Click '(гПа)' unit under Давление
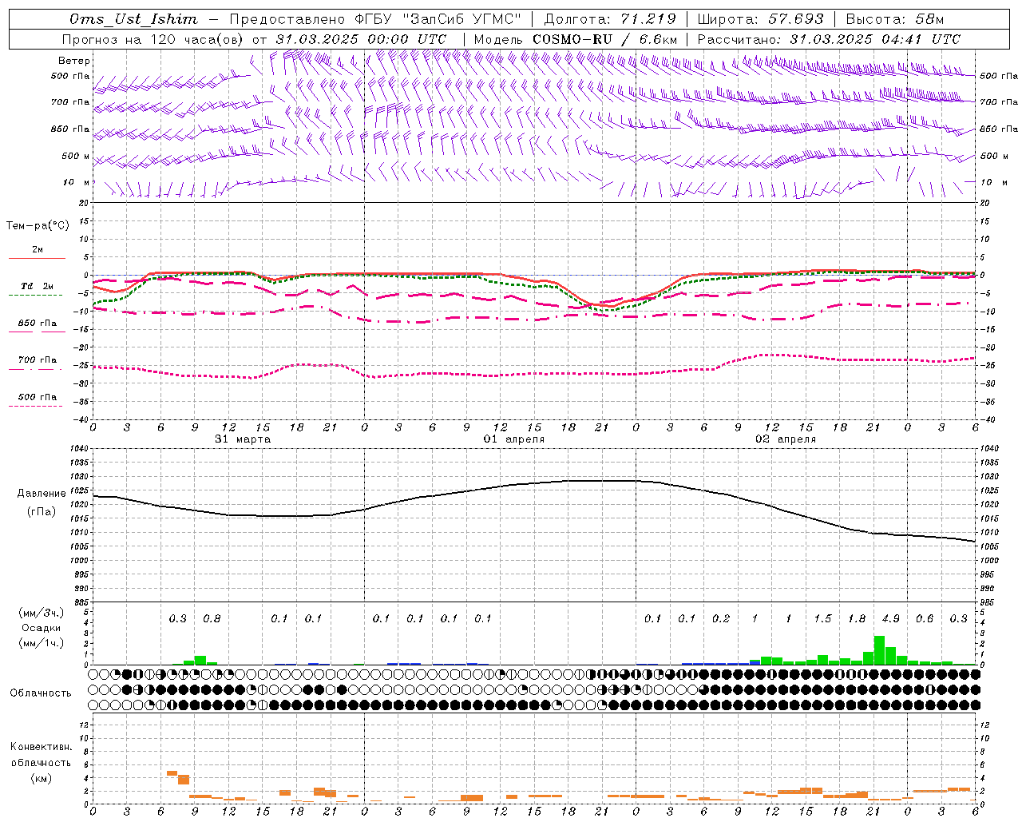Screen dimensions: 1022x818 (x=42, y=512)
